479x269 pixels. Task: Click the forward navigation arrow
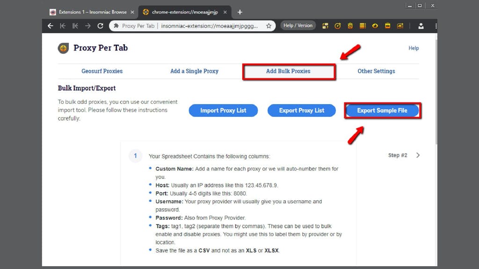(x=87, y=26)
